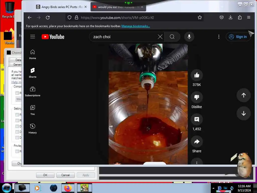Click Manage bookmarks link

pyautogui.click(x=136, y=26)
